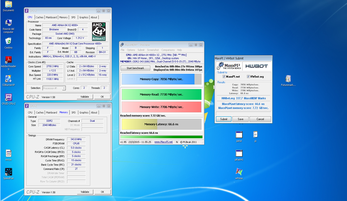Open Memory tab in upper CPU-Z window
Image resolution: width=347 pixels, height=201 pixels.
tap(63, 17)
